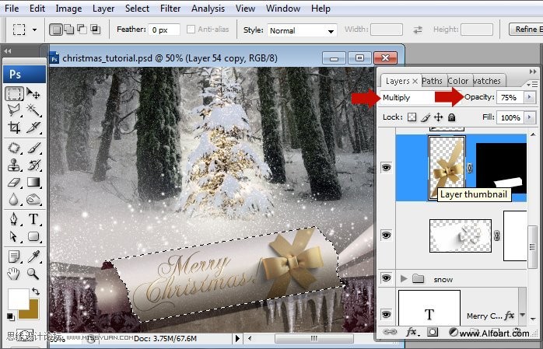Choose Intersect with Selection mode
This screenshot has width=543, height=349.
95,30
